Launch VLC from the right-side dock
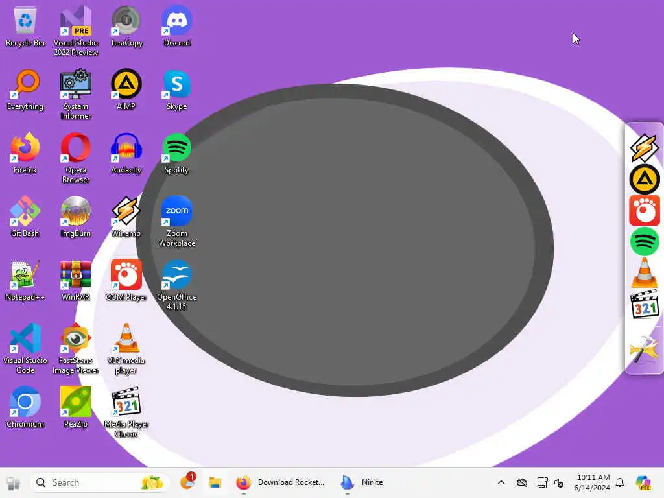Image resolution: width=664 pixels, height=498 pixels. [644, 273]
